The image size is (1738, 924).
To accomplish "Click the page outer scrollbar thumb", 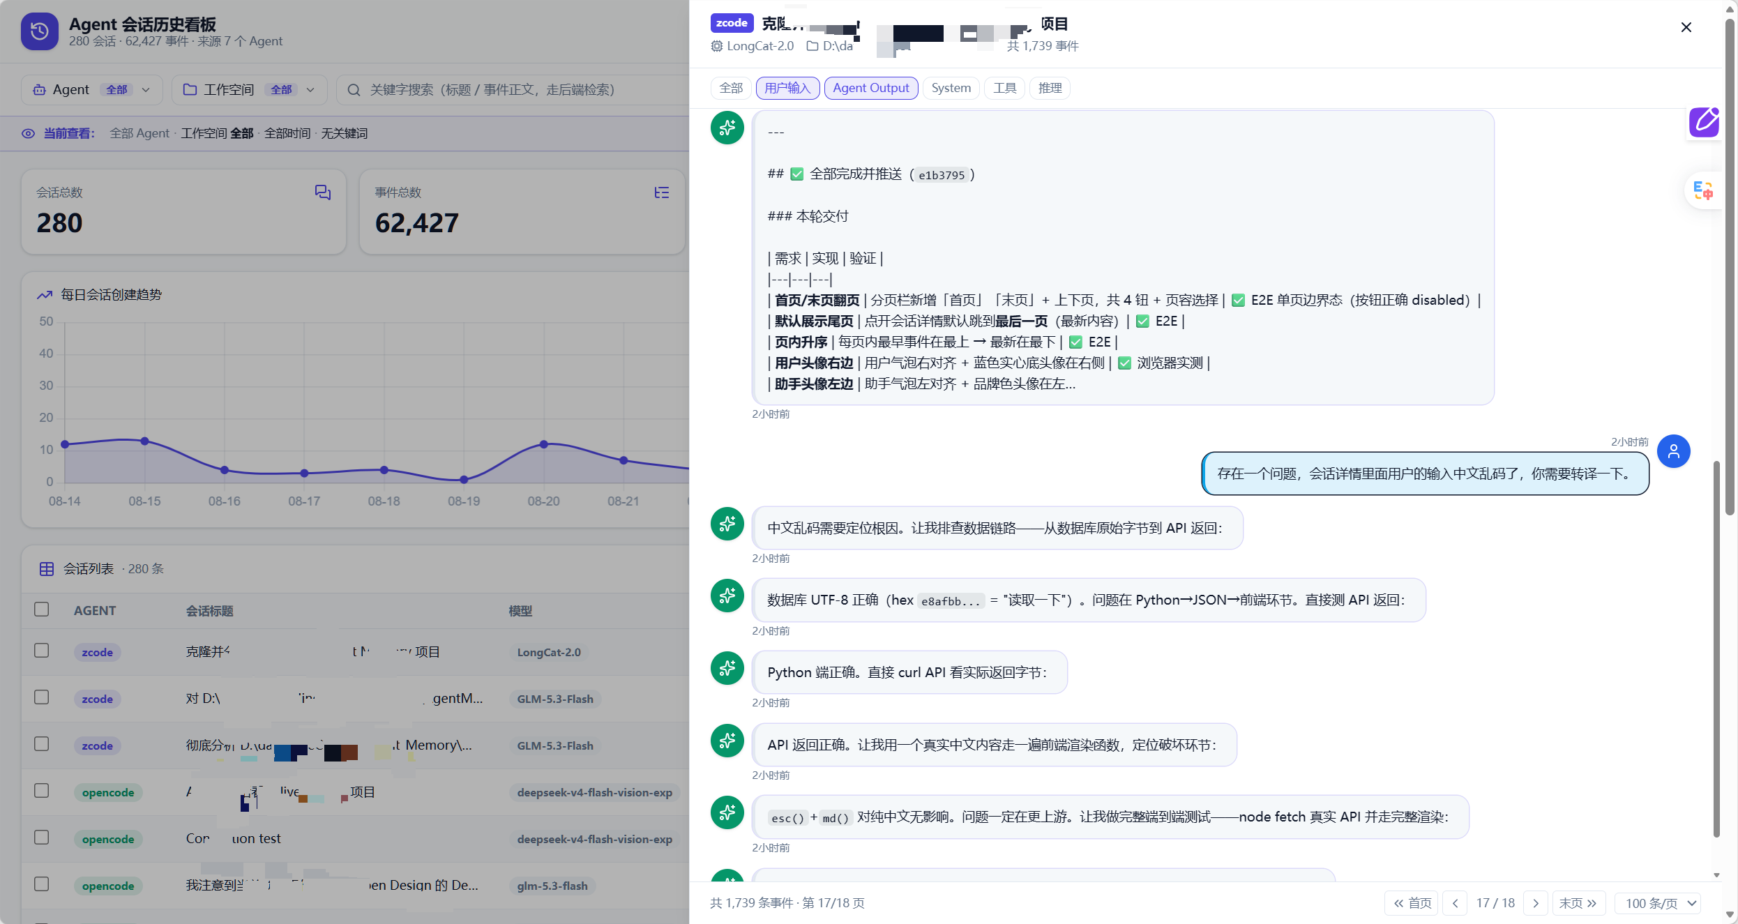I will [x=1730, y=268].
